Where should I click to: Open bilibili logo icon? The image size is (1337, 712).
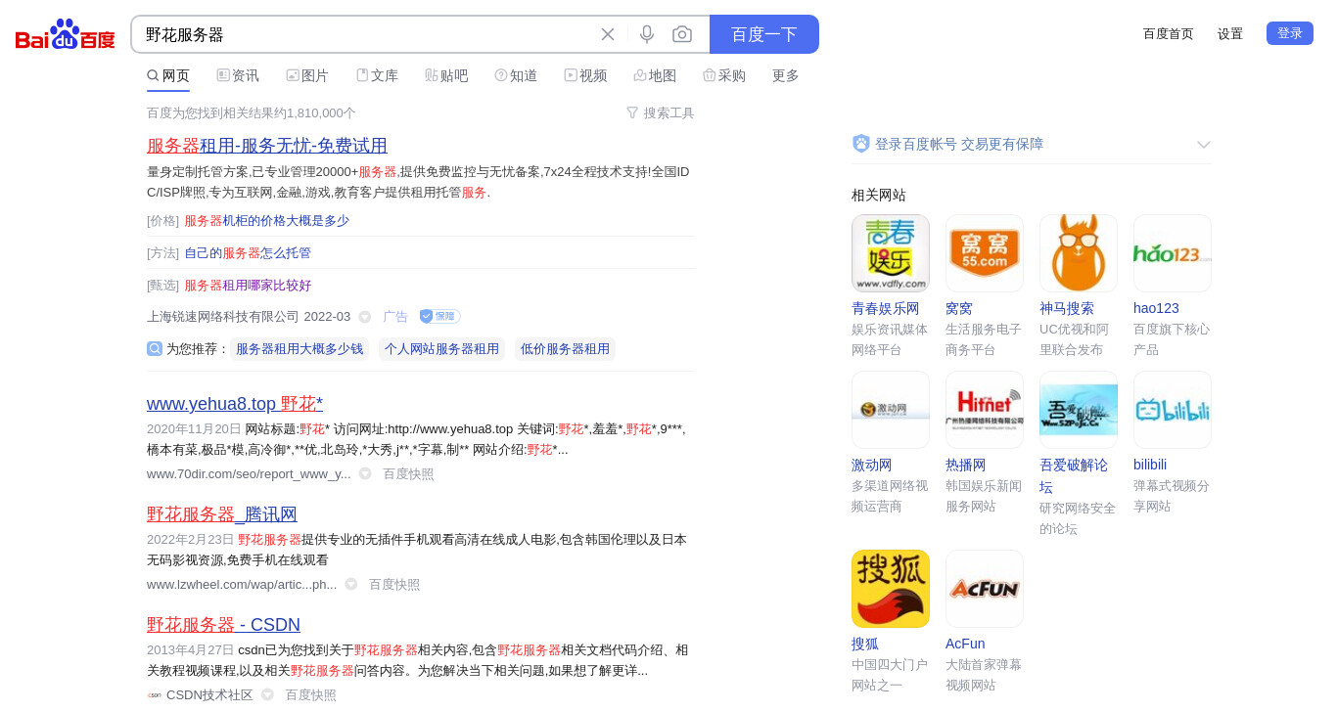(1173, 410)
